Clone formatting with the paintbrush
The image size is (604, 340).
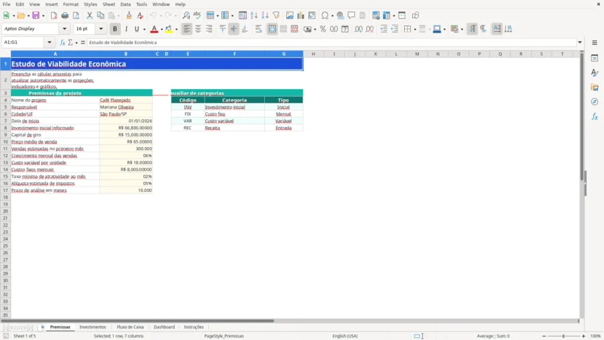coord(129,15)
